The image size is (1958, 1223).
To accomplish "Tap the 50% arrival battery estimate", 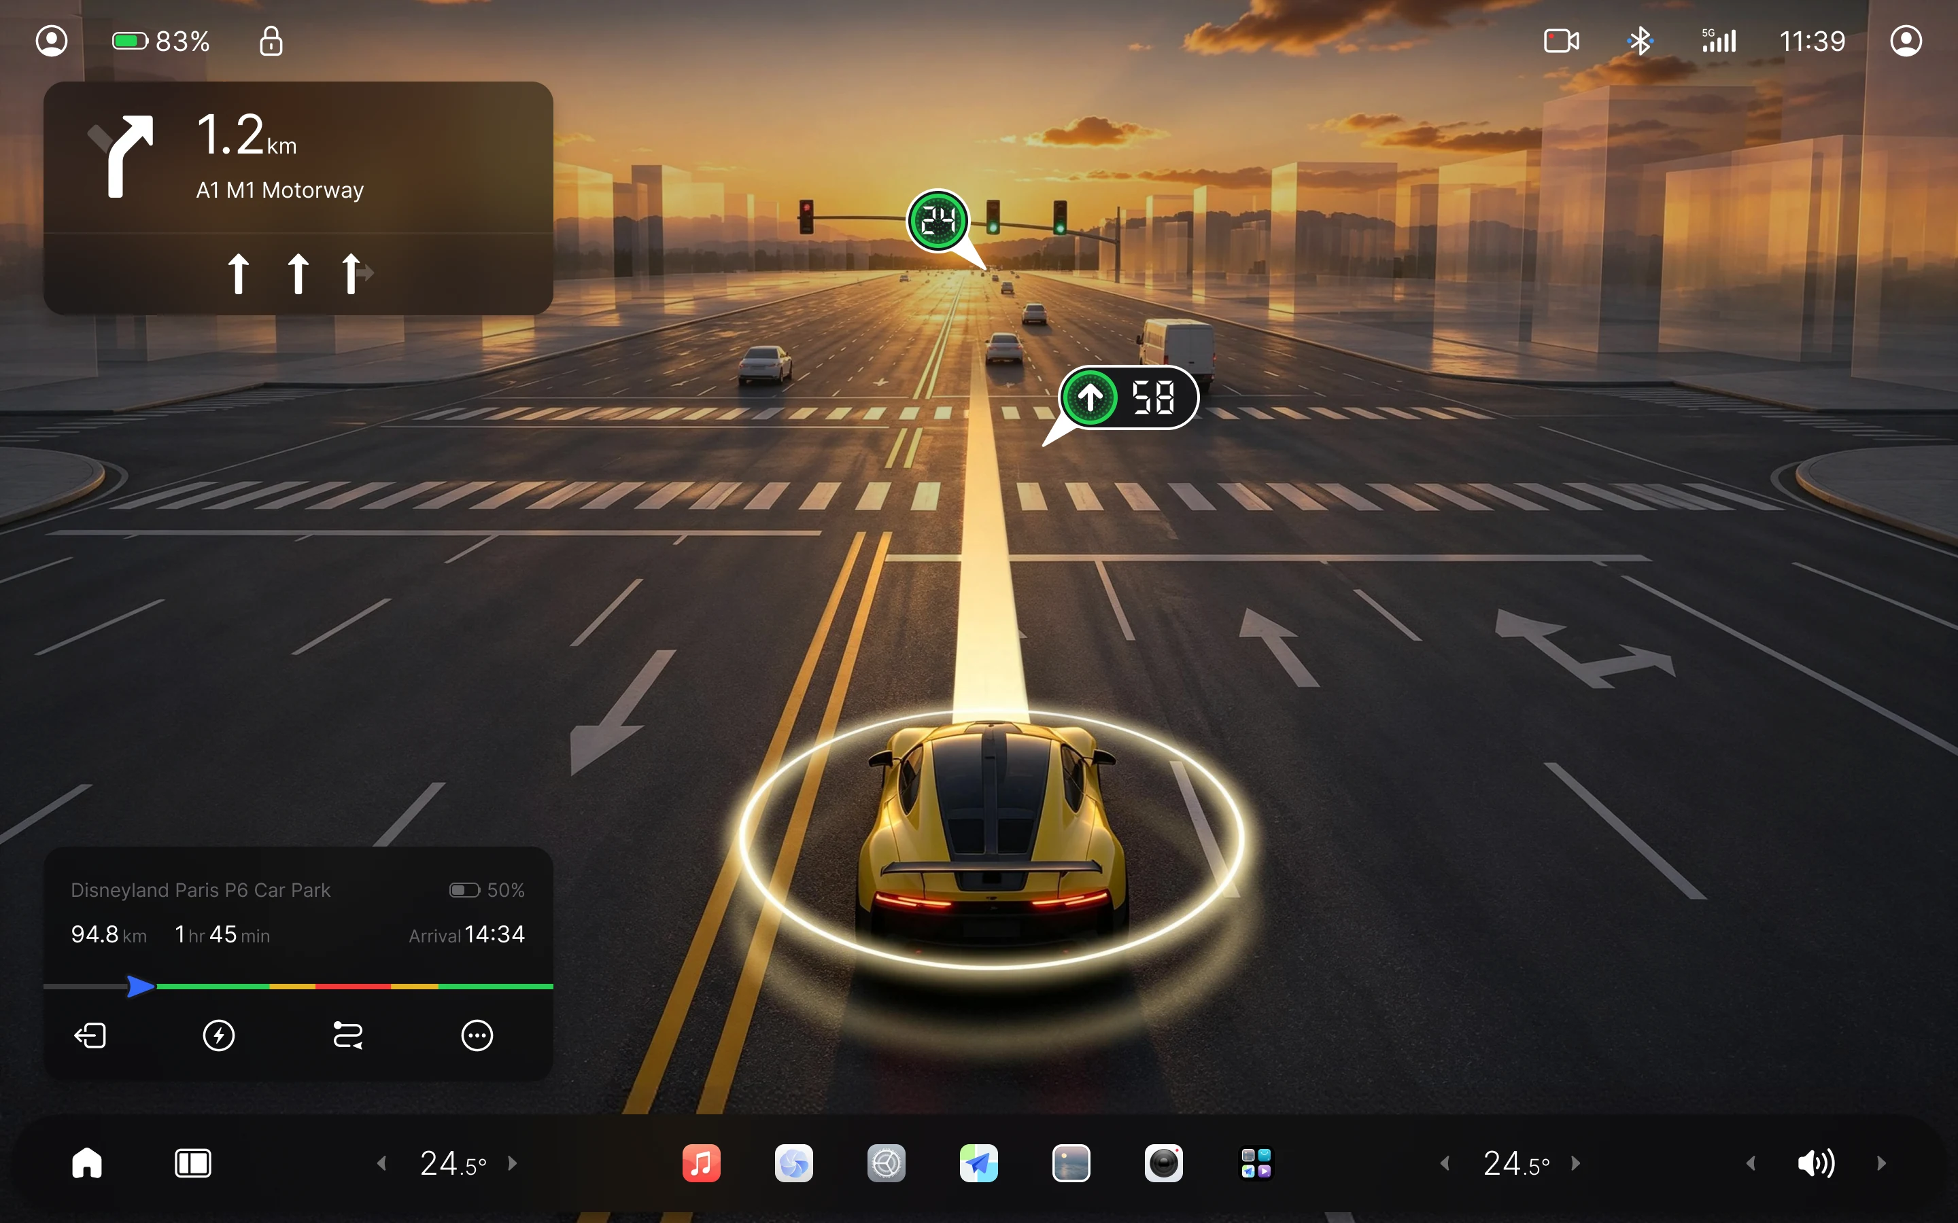I will (487, 890).
